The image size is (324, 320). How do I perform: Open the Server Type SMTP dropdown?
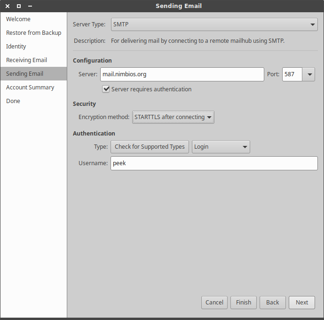point(214,24)
